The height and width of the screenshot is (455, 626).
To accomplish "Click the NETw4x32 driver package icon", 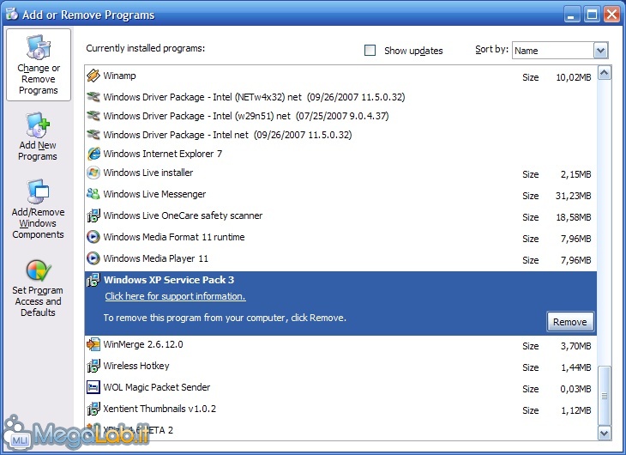I will 93,96.
